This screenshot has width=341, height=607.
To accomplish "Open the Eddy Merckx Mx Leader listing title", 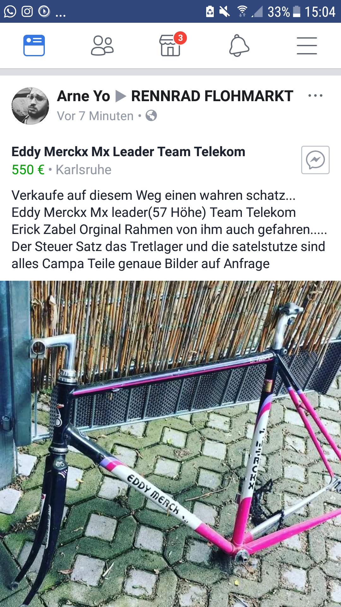I will point(128,152).
